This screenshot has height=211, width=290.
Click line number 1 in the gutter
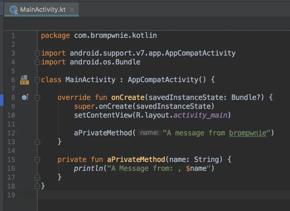[13, 35]
